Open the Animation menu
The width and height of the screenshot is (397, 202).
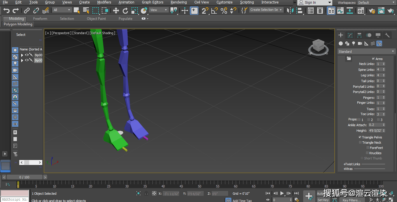[x=126, y=2]
